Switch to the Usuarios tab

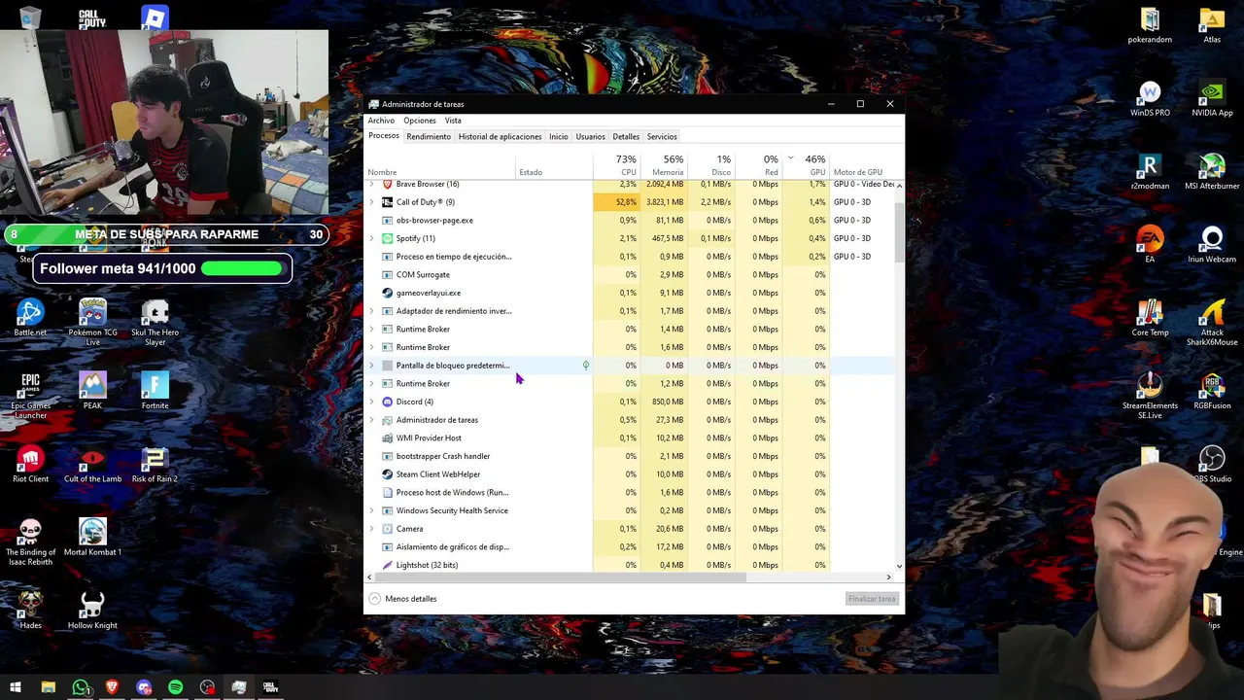(590, 136)
